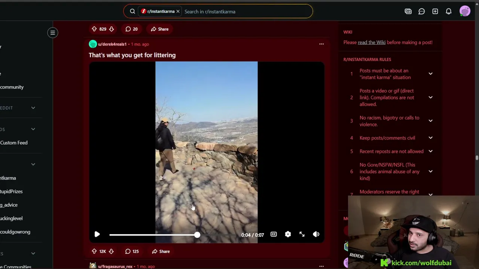Image resolution: width=479 pixels, height=269 pixels.
Task: Open the advice community in sidebar
Action: click(x=9, y=205)
